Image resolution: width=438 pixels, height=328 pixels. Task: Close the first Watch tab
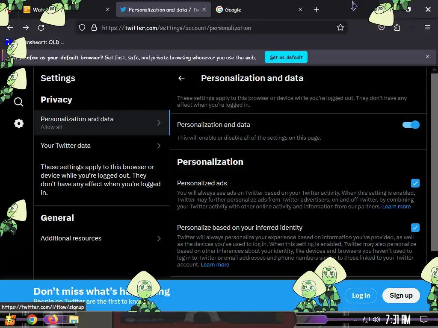point(108,9)
